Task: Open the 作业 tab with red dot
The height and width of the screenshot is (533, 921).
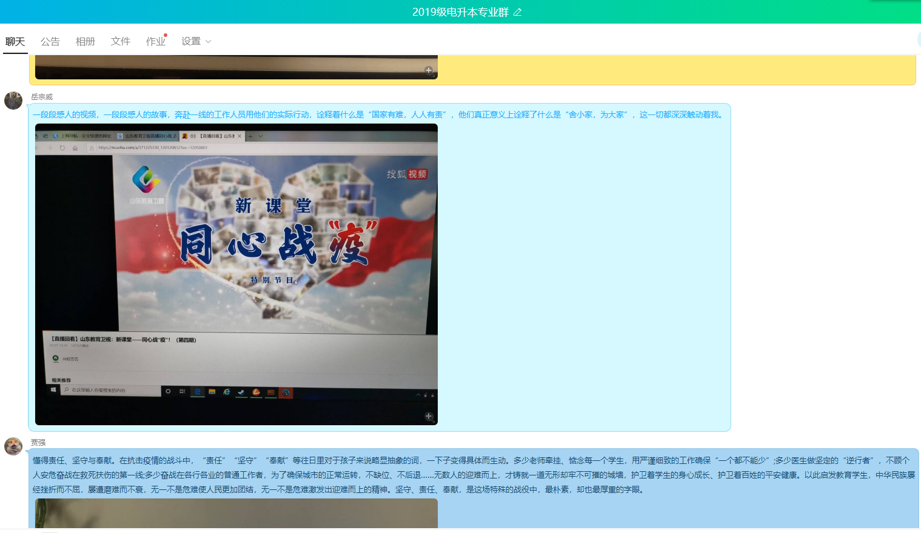Action: (156, 41)
